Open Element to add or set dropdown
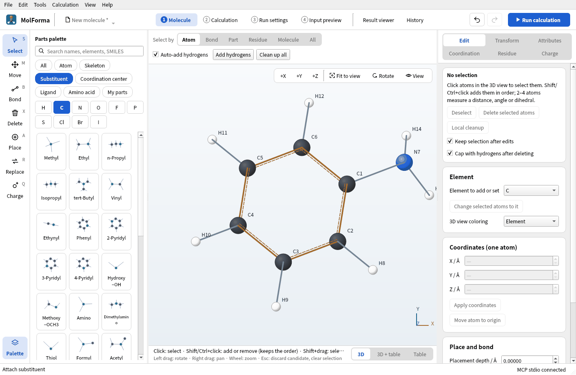 click(x=531, y=190)
